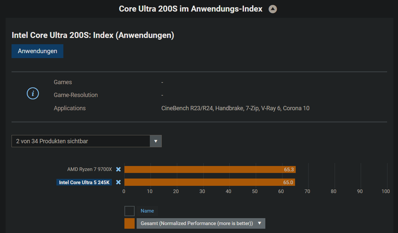The image size is (398, 233).
Task: Click the 'Core Ultra 200S im Anwendungs-Index' heading
Action: tap(191, 9)
